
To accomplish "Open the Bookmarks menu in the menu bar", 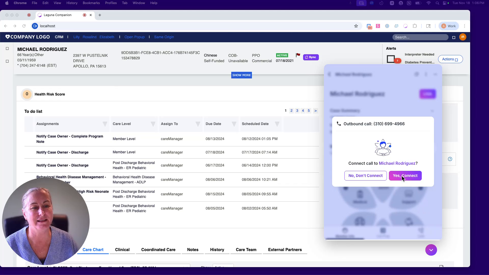I will 91,3.
